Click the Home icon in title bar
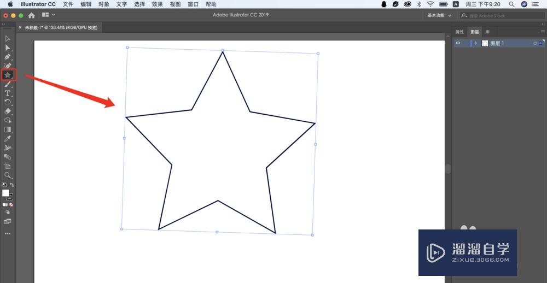 tap(31, 15)
